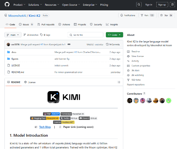Screen dimensions: 177x149
Task: Click Sign in link
Action: pos(149,5)
